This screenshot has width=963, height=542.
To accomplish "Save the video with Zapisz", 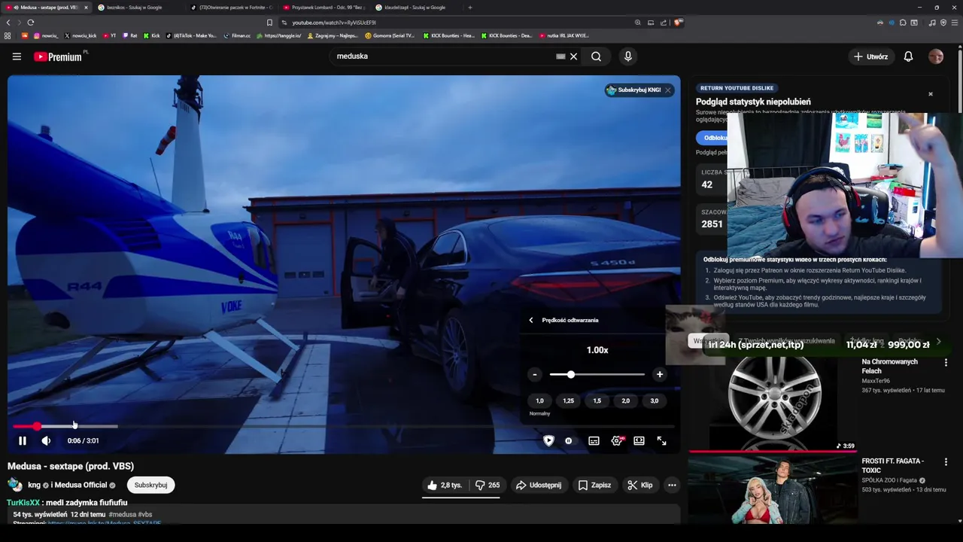I will click(594, 486).
